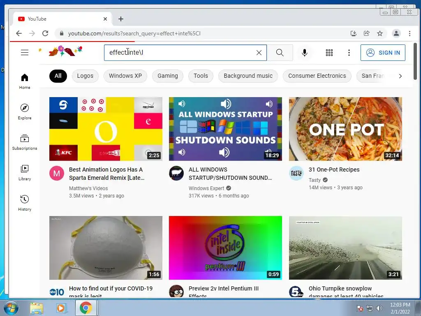The height and width of the screenshot is (316, 421).
Task: Play the N95 mask video thumbnail
Action: tap(106, 248)
